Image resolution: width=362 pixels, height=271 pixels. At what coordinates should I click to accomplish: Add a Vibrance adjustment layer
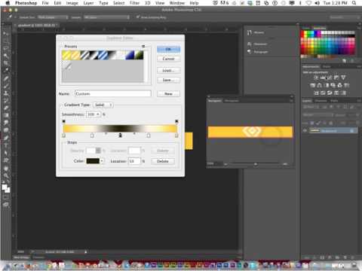coord(343,78)
